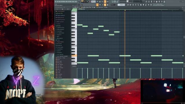Toggle the highlighted pencil button in recording panel

point(105,5)
